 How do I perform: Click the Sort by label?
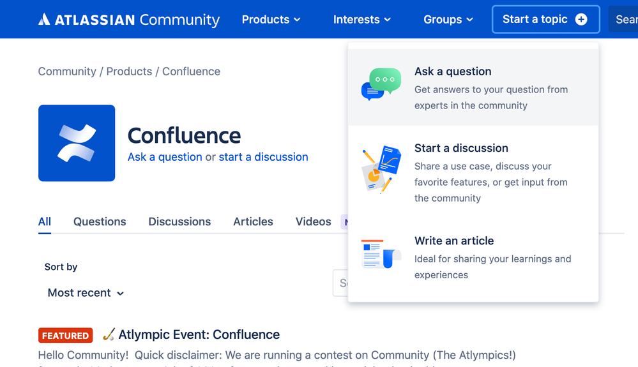[x=61, y=267]
